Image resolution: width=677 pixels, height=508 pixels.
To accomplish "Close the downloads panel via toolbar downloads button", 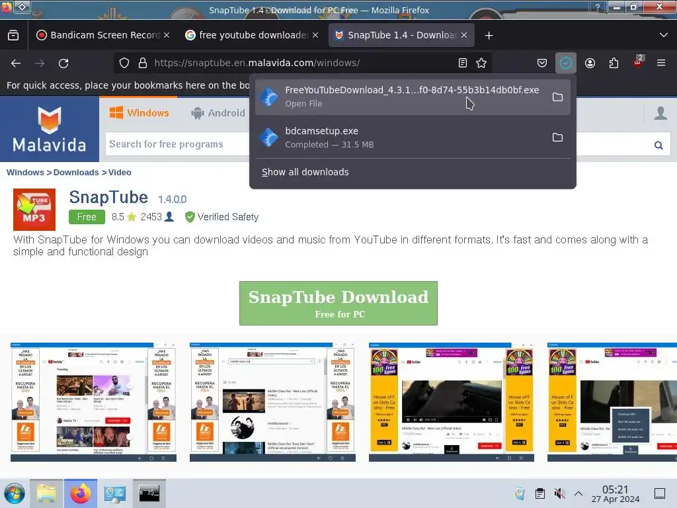I will 566,63.
